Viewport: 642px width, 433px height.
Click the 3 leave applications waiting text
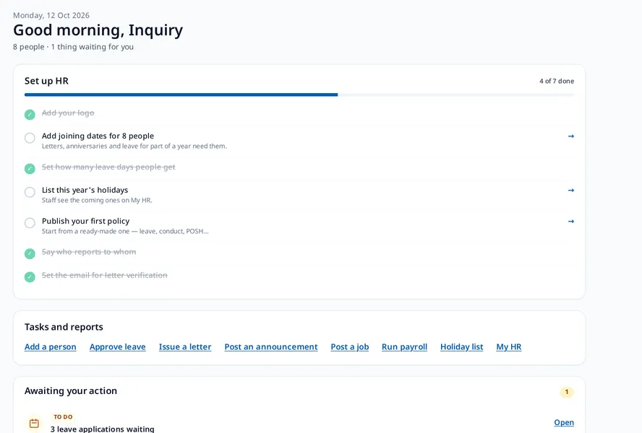pyautogui.click(x=103, y=429)
